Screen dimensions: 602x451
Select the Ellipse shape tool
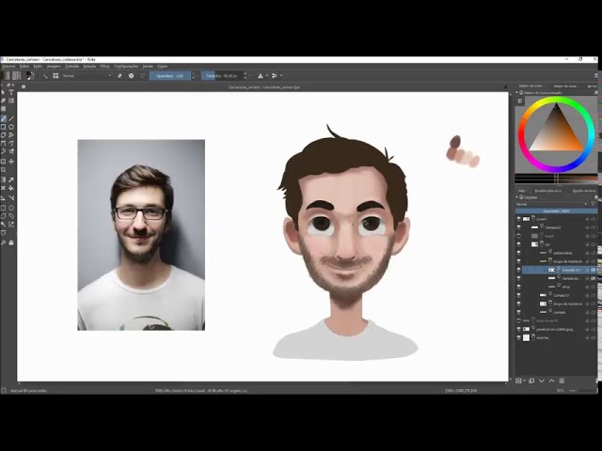(11, 127)
